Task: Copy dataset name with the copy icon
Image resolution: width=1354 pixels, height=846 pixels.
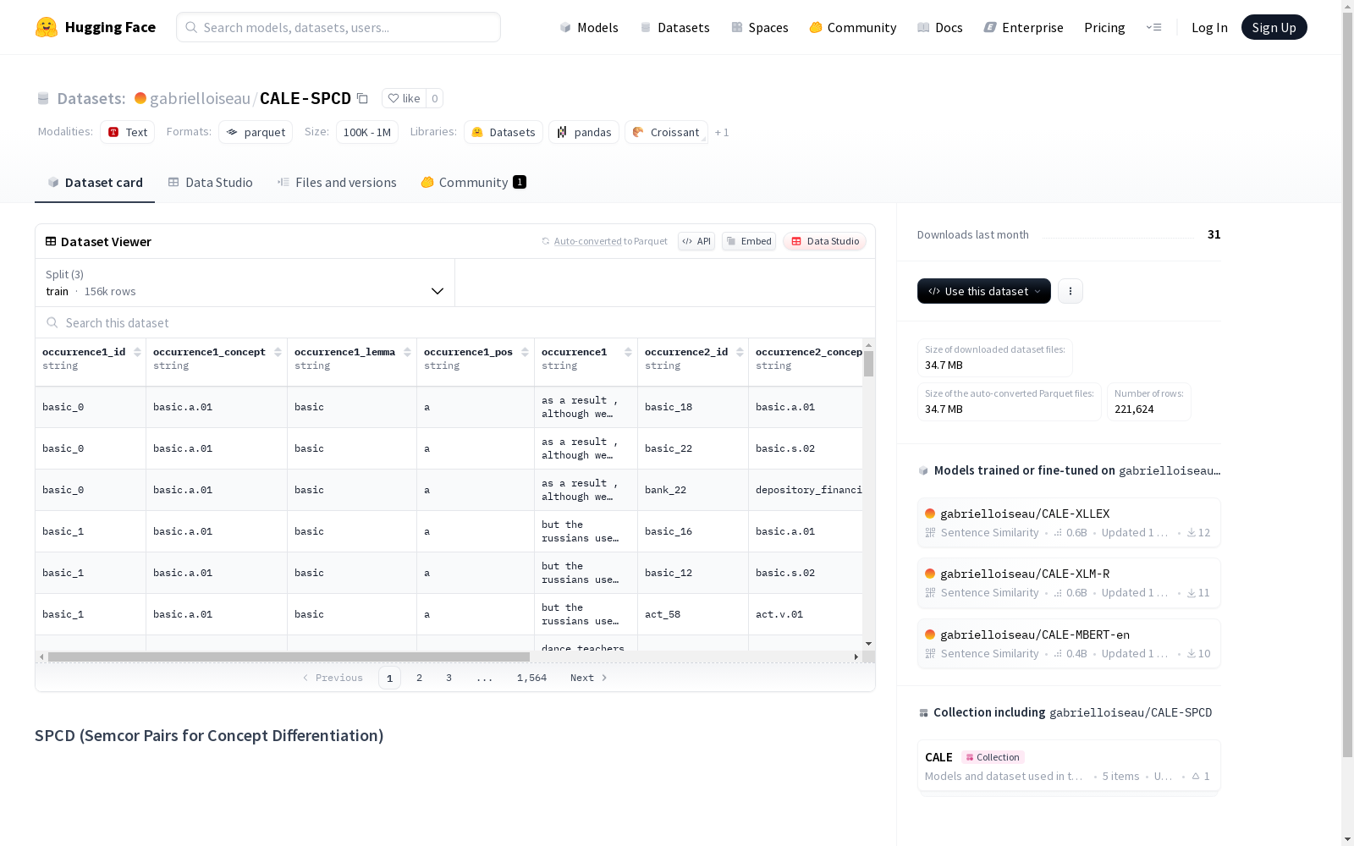Action: [362, 98]
